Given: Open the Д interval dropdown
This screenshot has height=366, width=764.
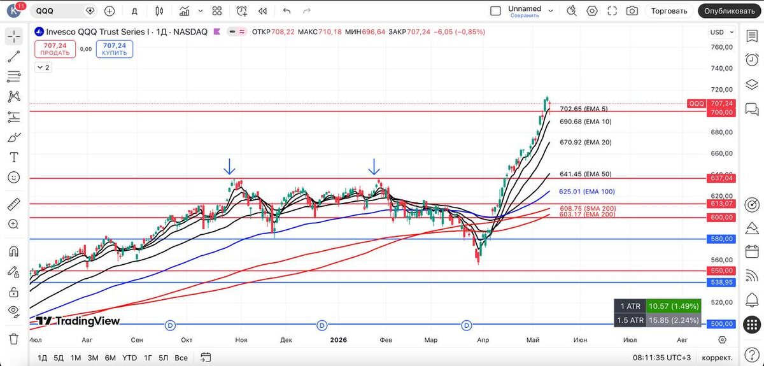Looking at the screenshot, I should point(134,11).
